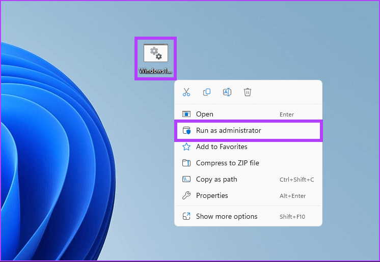The width and height of the screenshot is (380, 262).
Task: Click the scissors Cut icon
Action: pyautogui.click(x=186, y=92)
